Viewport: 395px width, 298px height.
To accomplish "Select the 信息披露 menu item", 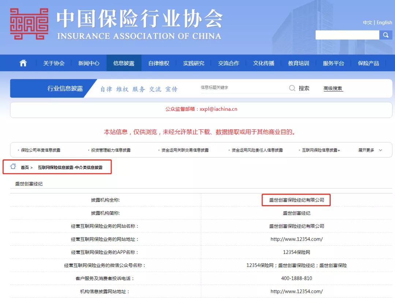I will point(124,63).
